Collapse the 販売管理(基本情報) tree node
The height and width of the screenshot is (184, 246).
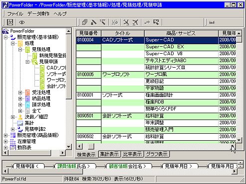click(x=5, y=37)
